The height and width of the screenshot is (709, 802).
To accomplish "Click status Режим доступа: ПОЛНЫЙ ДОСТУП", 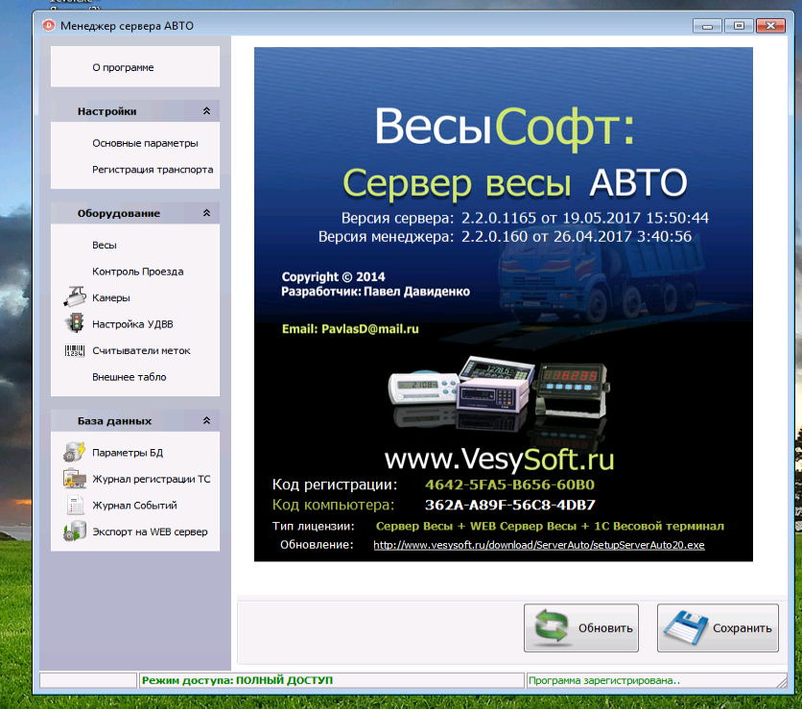I will tap(237, 680).
